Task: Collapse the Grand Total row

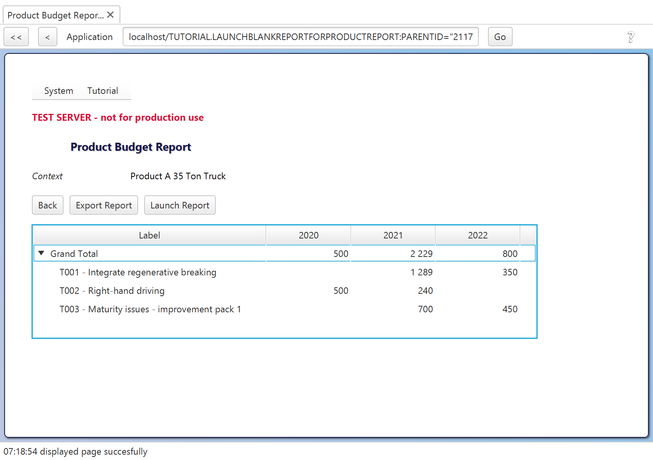Action: click(42, 253)
